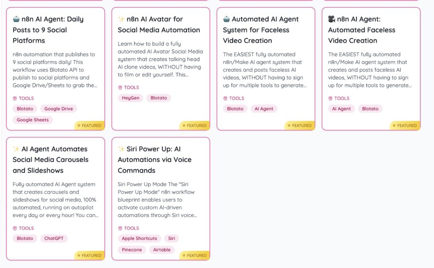Open "Automated AI Agent System for Faceless Video" title

[x=261, y=30]
